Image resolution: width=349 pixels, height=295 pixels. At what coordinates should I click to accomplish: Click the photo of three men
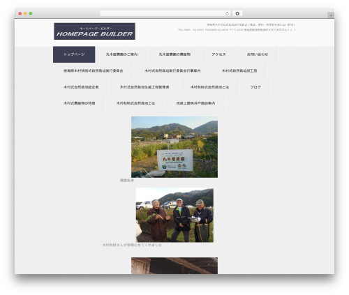[x=174, y=215]
